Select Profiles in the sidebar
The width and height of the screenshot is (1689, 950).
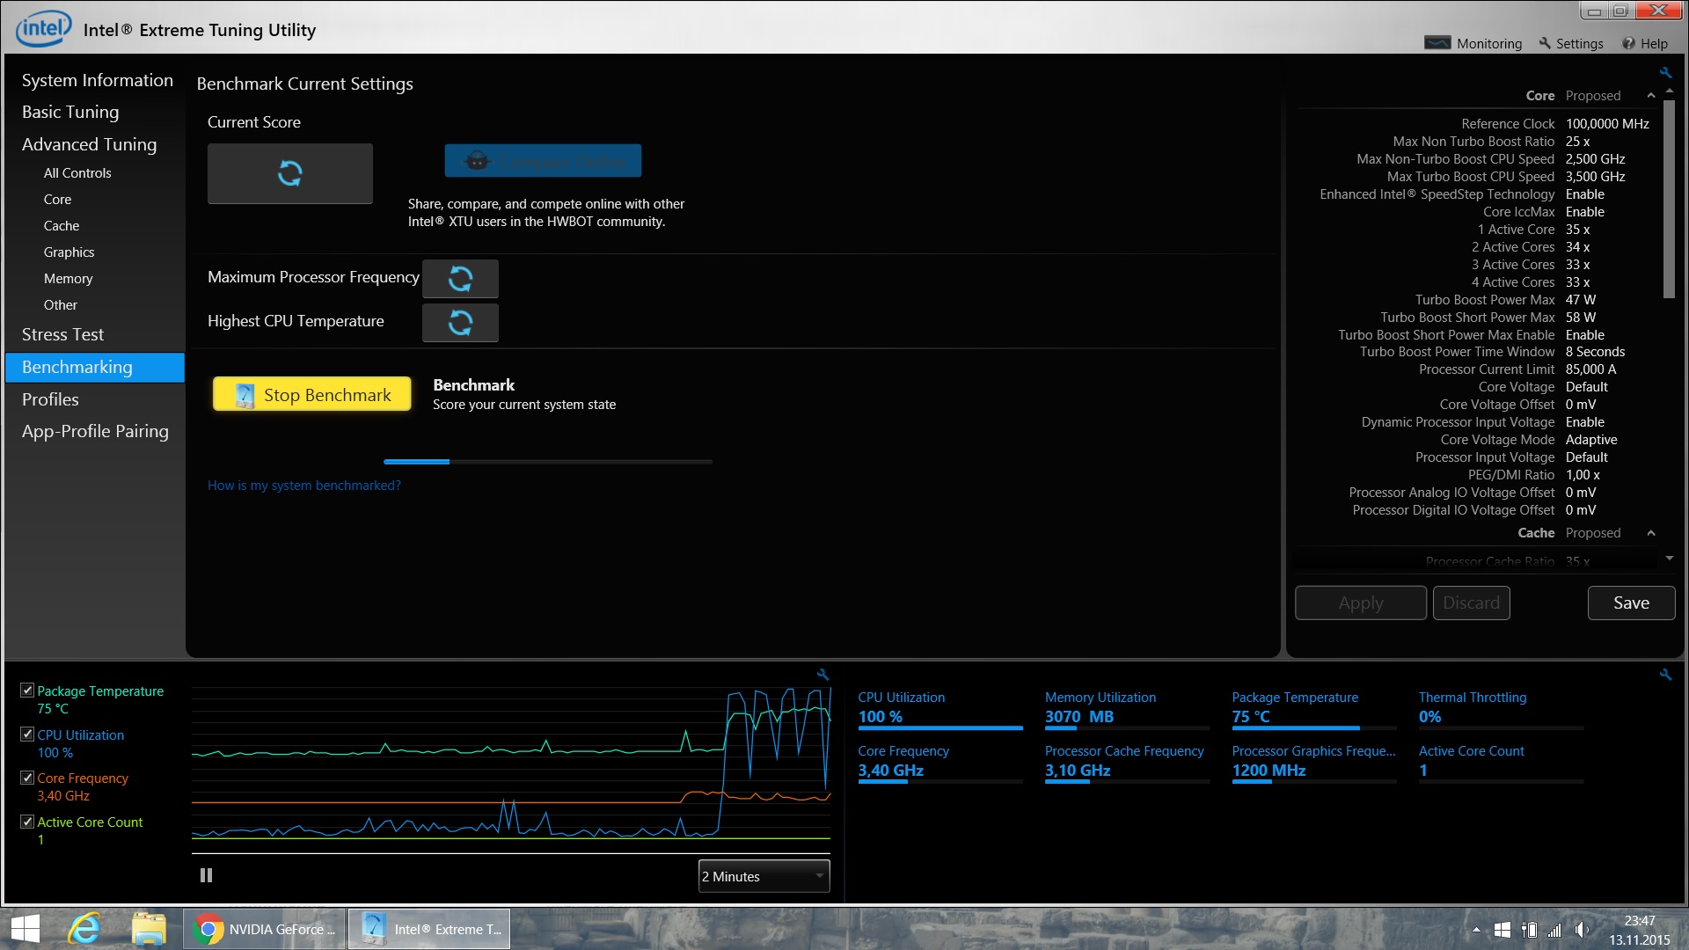pyautogui.click(x=50, y=399)
